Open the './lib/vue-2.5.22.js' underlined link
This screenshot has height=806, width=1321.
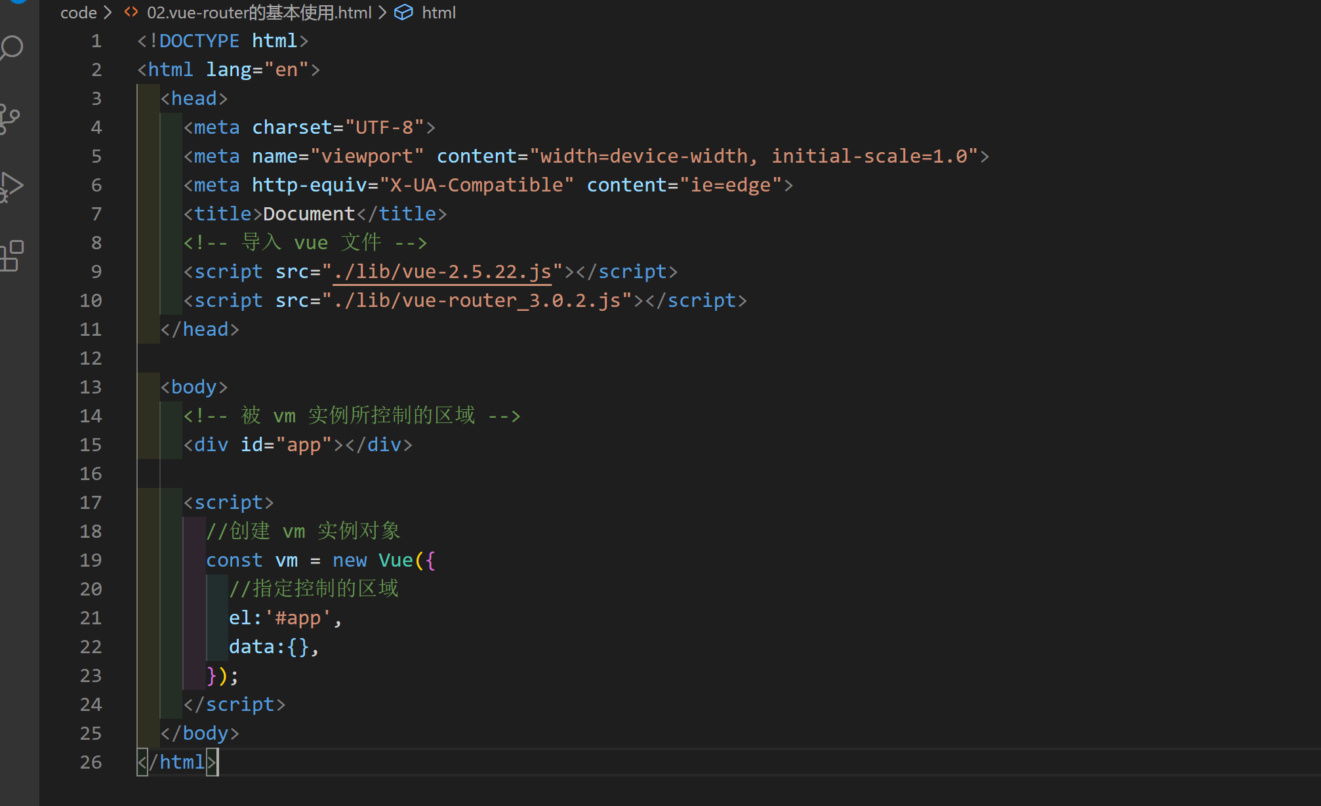click(x=443, y=272)
